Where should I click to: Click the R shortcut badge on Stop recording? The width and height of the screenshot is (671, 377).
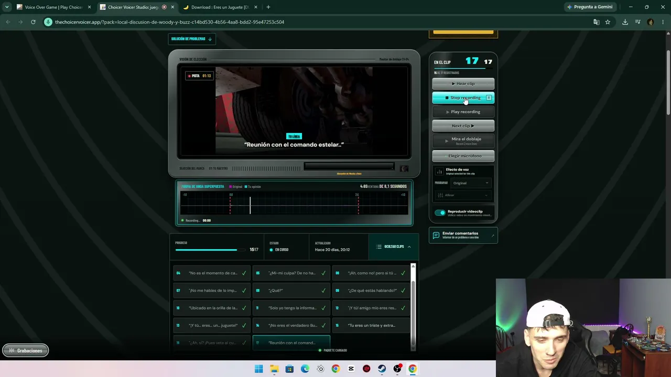(489, 98)
